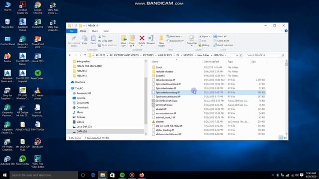319x179 pixels.
Task: Open the recent locations dropdown arrow
Action: (81, 55)
